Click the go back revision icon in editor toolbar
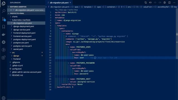This screenshot has height=100, width=178. (150, 2)
